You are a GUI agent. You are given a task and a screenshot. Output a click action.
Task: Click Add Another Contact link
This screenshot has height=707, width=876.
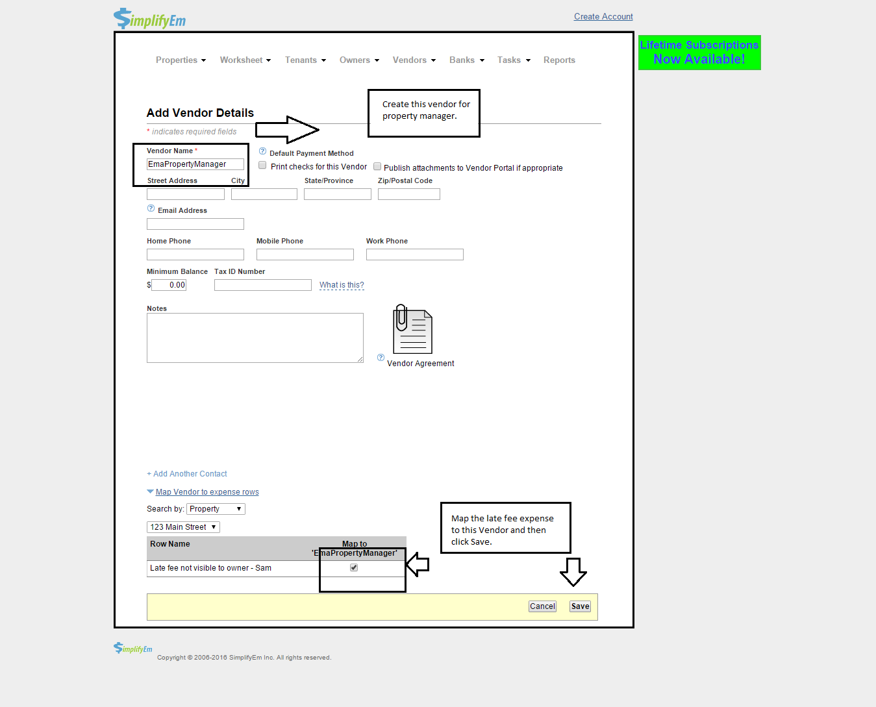click(187, 474)
